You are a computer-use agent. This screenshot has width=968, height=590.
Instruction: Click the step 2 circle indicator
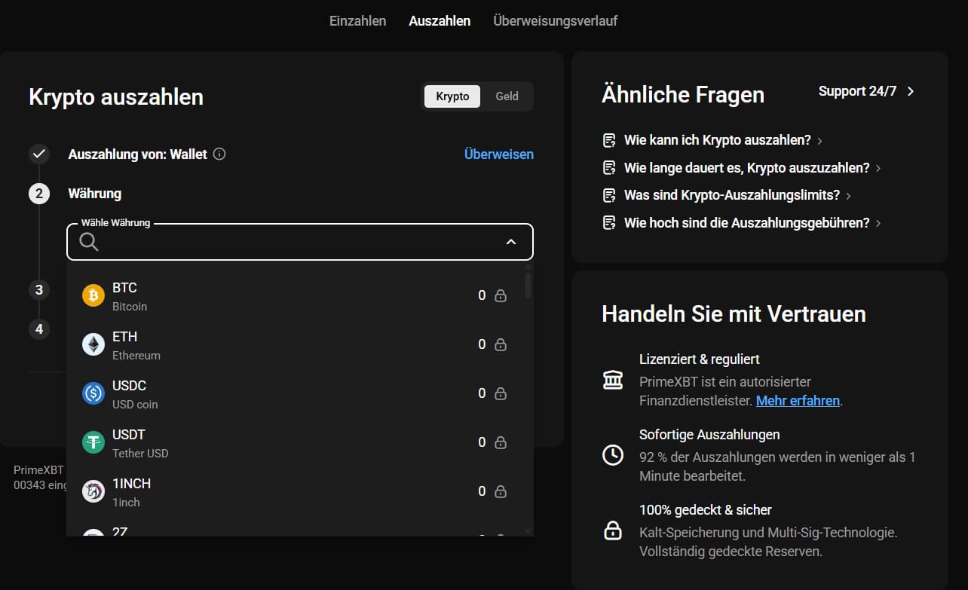[x=39, y=194]
